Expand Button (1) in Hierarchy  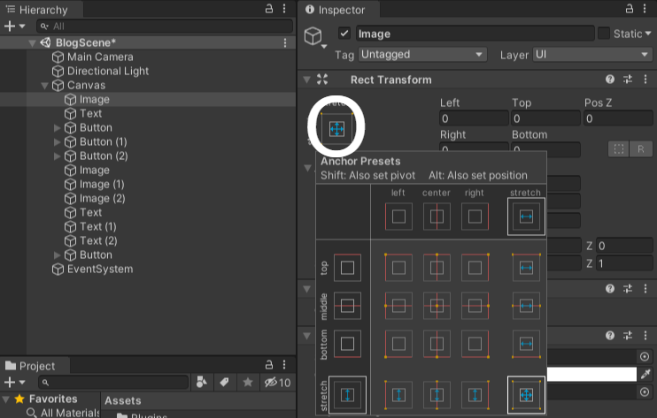point(58,142)
